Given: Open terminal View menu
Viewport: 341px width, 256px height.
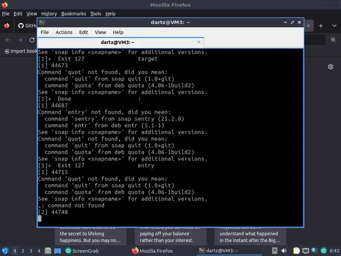Looking at the screenshot, I should [100, 32].
